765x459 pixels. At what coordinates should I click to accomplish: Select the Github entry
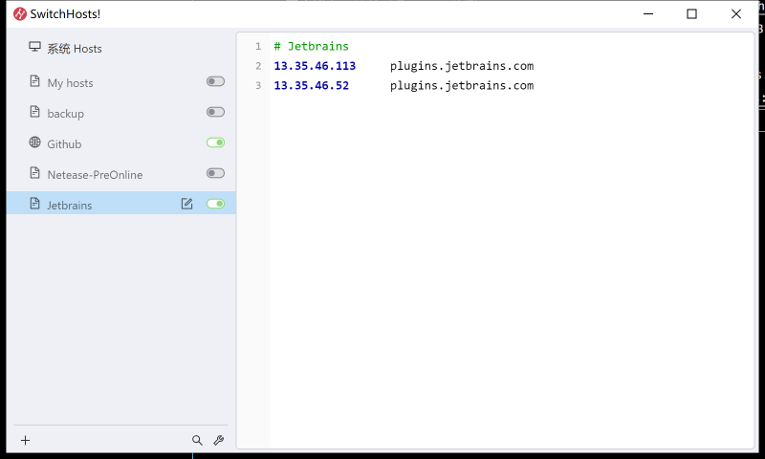pyautogui.click(x=64, y=144)
